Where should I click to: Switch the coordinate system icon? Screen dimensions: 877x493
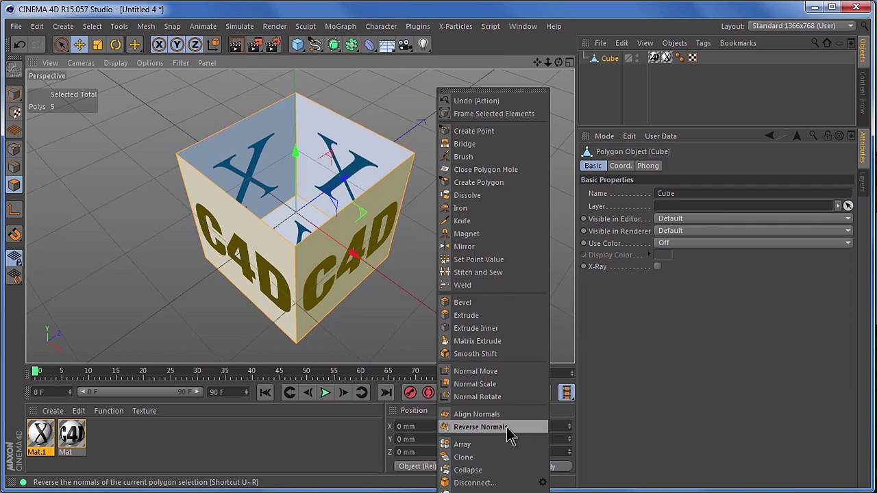(213, 45)
